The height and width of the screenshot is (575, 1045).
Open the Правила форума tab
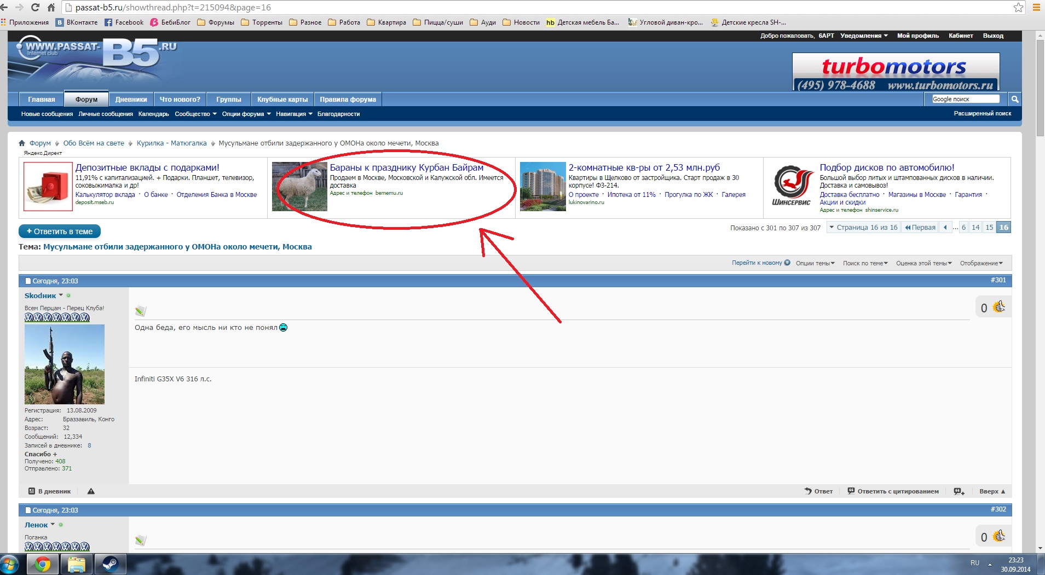[x=348, y=99]
